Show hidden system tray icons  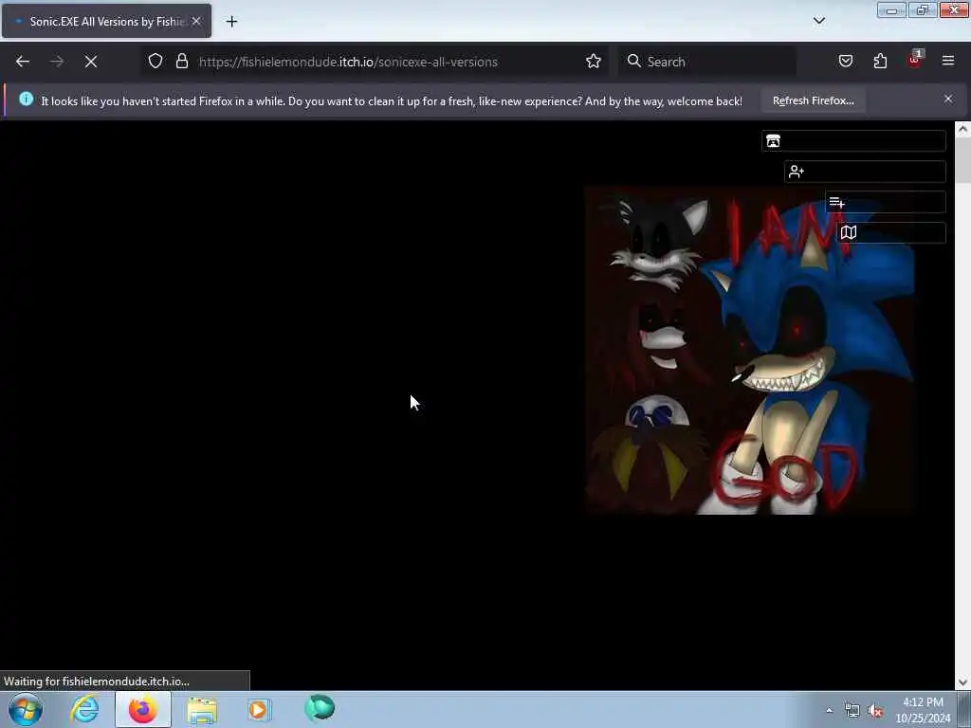829,710
